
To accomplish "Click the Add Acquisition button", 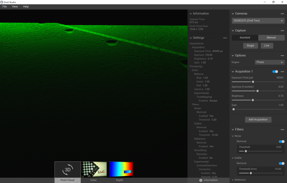I will coord(258,119).
